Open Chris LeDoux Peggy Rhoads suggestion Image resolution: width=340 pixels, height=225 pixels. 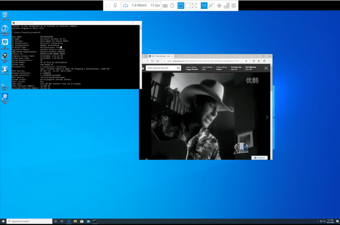(192, 68)
